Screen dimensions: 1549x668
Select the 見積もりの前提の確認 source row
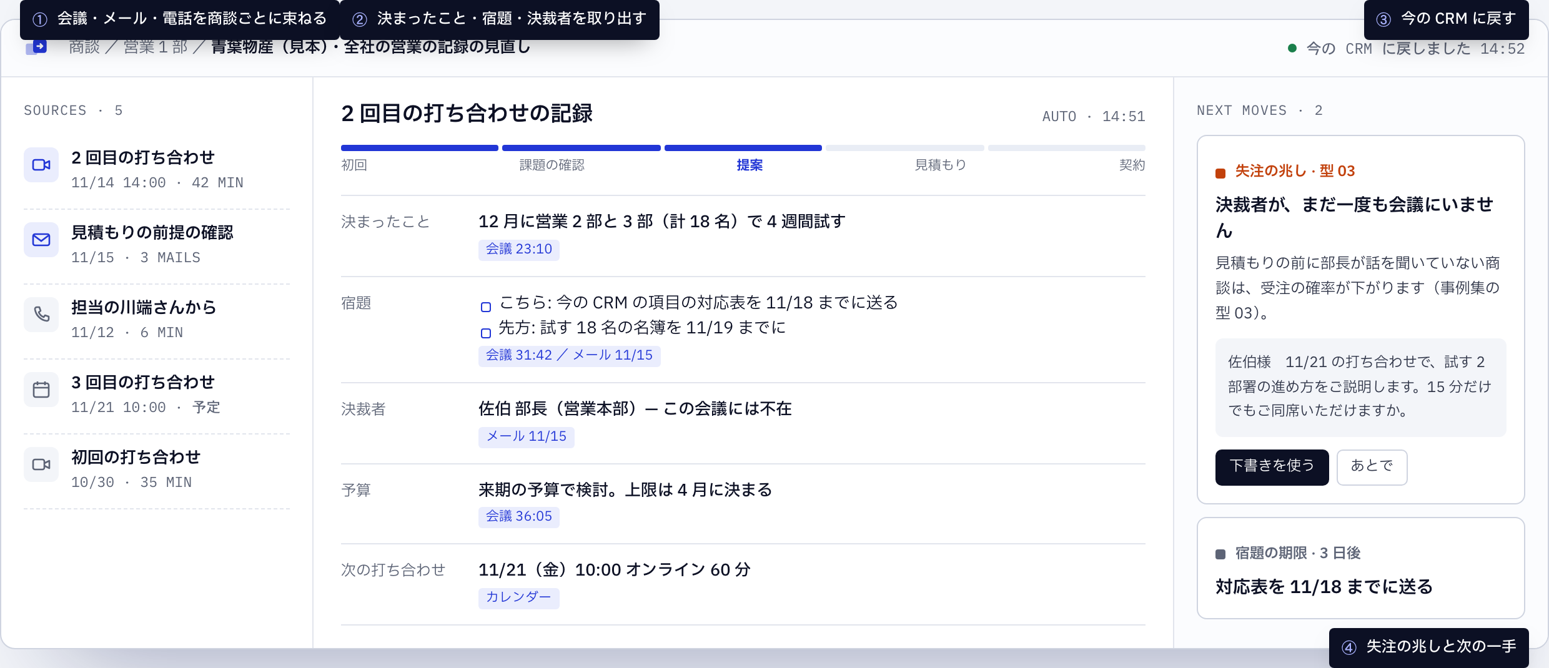[x=157, y=246]
